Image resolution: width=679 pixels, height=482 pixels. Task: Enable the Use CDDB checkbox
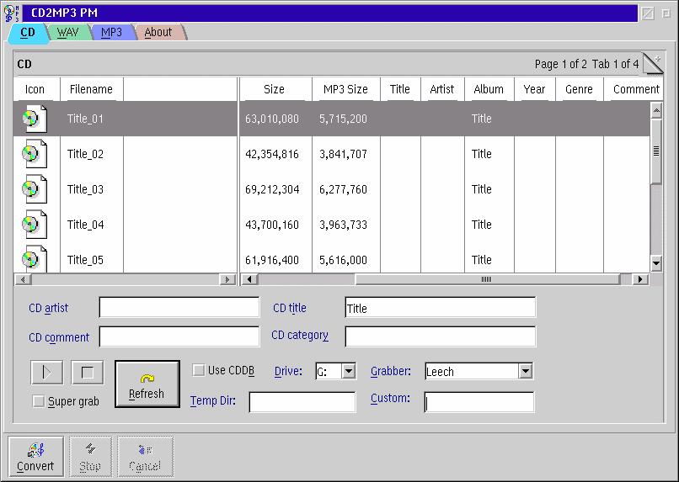(198, 370)
